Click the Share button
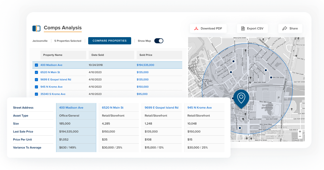 coord(290,28)
